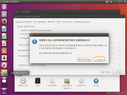The height and width of the screenshot is (95, 127).
Task: Launch Firefox web browser from launcher
Action: (x=4, y=22)
